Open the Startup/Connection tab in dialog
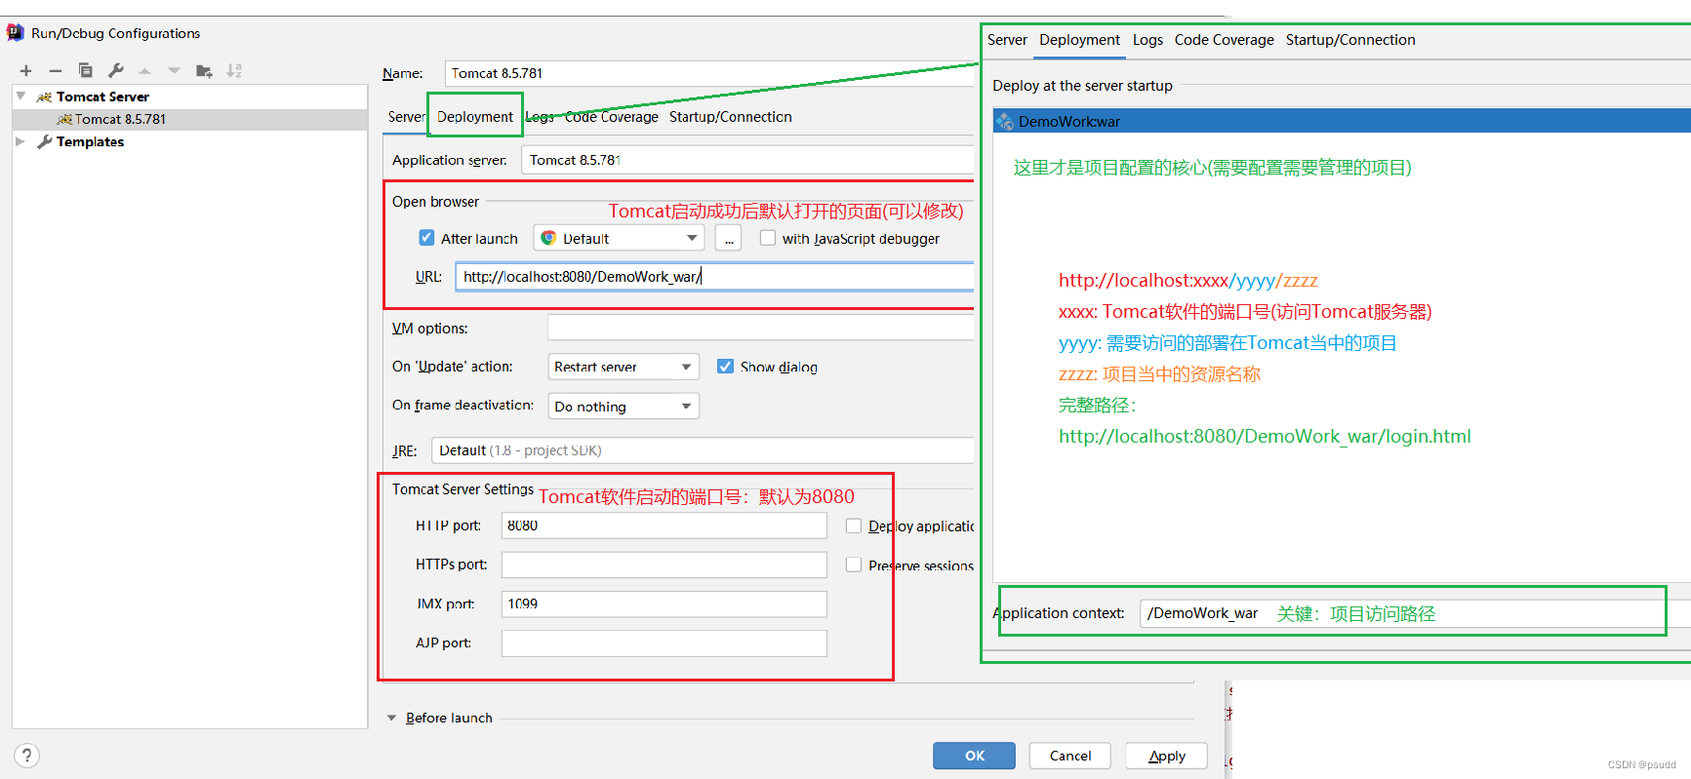Viewport: 1691px width, 779px height. click(x=731, y=116)
